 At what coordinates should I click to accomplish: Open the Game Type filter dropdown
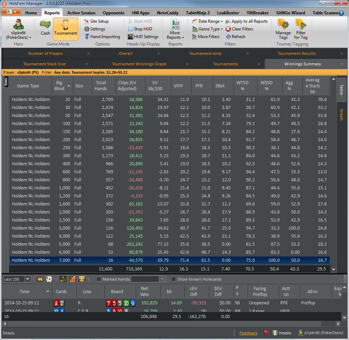point(207,29)
